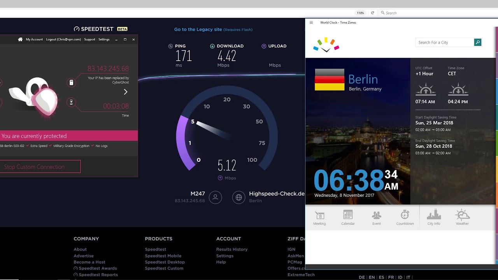Click the upload icon beside Mbps under gauge
This screenshot has height=280, width=498.
pyautogui.click(x=220, y=178)
